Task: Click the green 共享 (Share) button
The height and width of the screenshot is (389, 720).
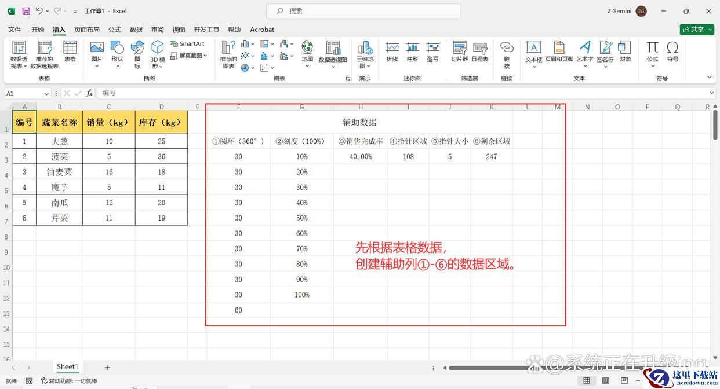Action: click(696, 30)
